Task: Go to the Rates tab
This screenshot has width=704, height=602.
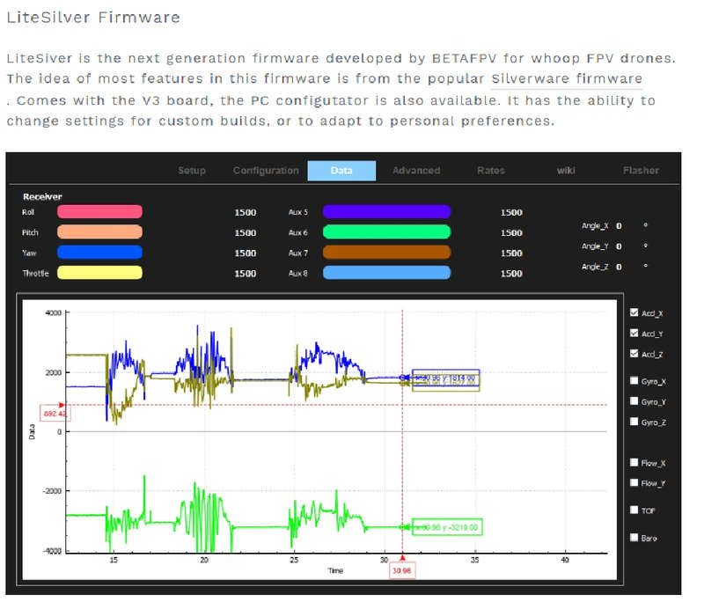Action: [491, 171]
